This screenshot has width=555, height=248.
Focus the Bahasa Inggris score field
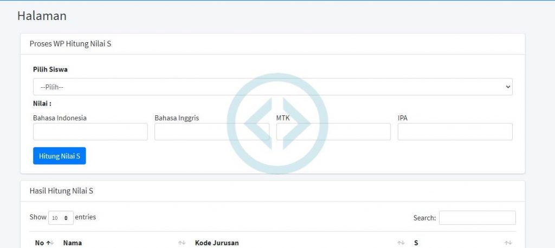pyautogui.click(x=211, y=132)
